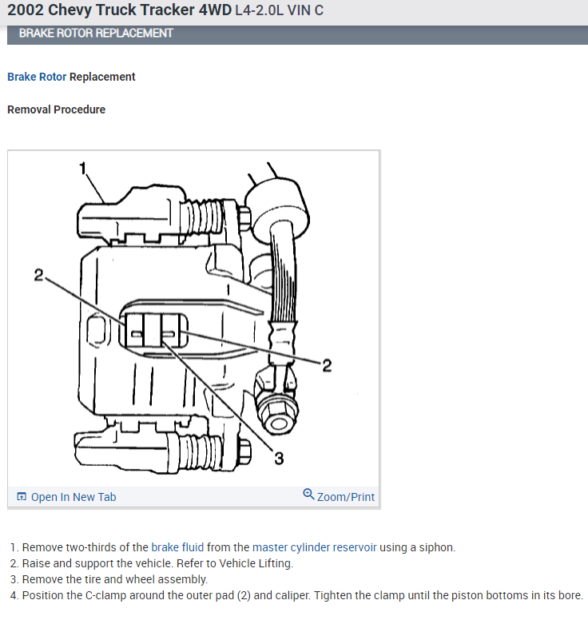This screenshot has width=588, height=628.
Task: Click the Zoom/Print magnifier icon
Action: [308, 495]
